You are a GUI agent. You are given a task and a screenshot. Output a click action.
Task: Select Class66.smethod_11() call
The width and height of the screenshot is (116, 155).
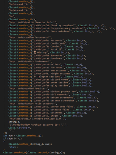tap(22, 19)
